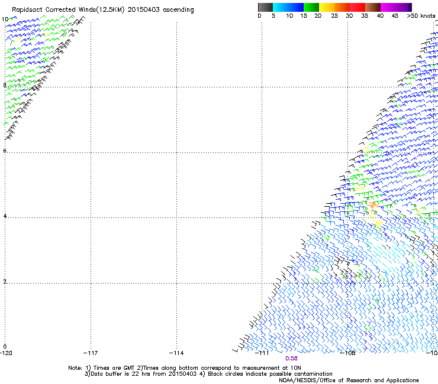438x384 pixels.
Task: Click the latitude '8' axis label
Action: point(5,85)
